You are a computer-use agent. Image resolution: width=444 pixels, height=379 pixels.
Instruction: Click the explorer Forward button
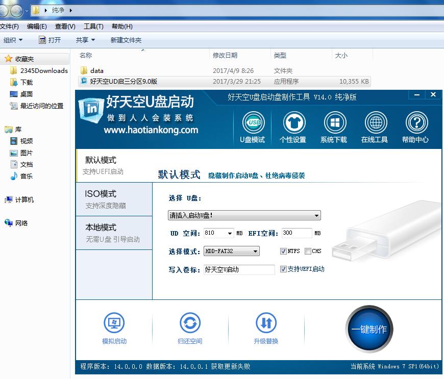pyautogui.click(x=17, y=11)
